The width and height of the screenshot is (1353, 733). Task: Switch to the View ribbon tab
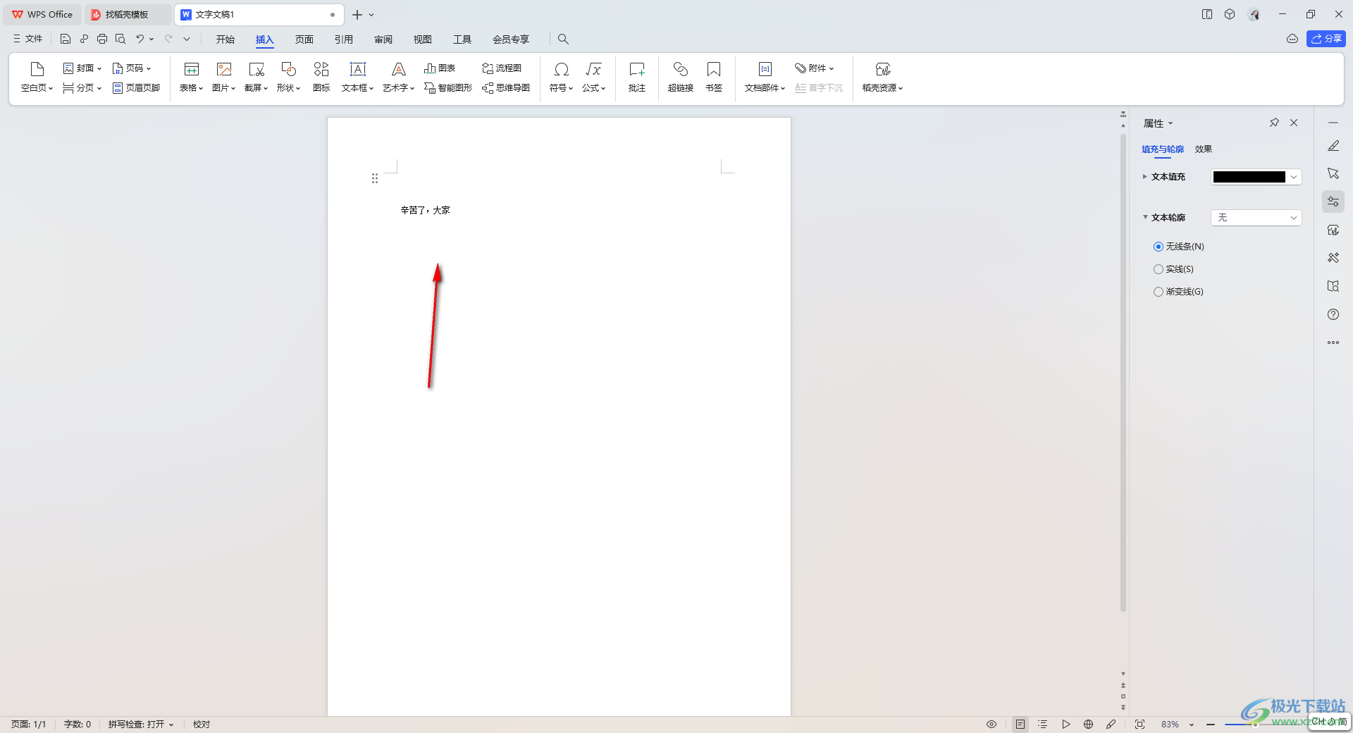click(423, 39)
